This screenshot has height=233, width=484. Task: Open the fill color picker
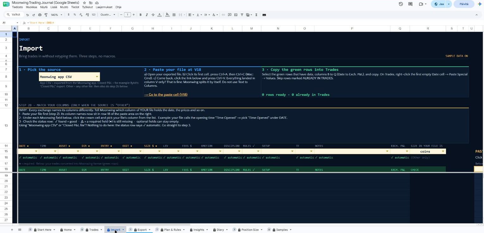(167, 15)
